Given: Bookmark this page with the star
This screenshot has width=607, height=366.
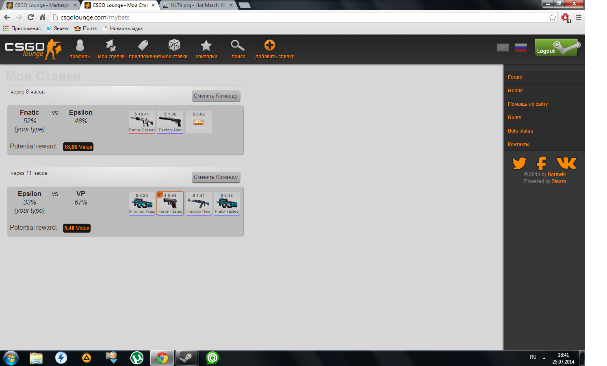Looking at the screenshot, I should click(552, 17).
